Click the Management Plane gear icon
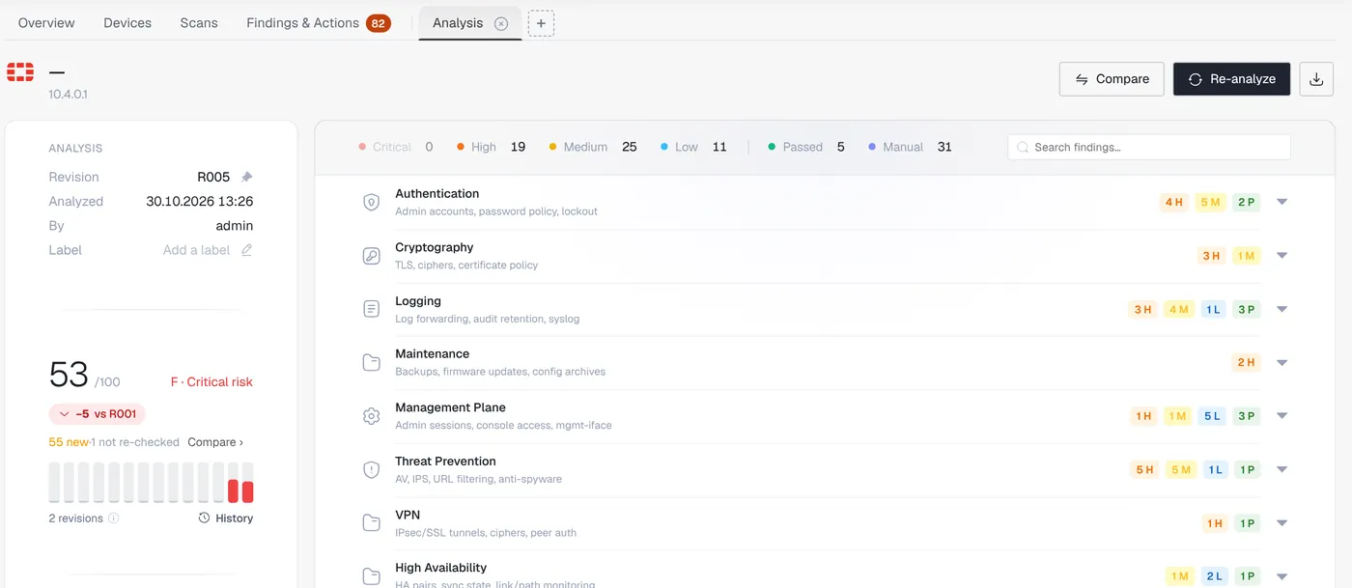This screenshot has width=1352, height=588. click(x=371, y=416)
